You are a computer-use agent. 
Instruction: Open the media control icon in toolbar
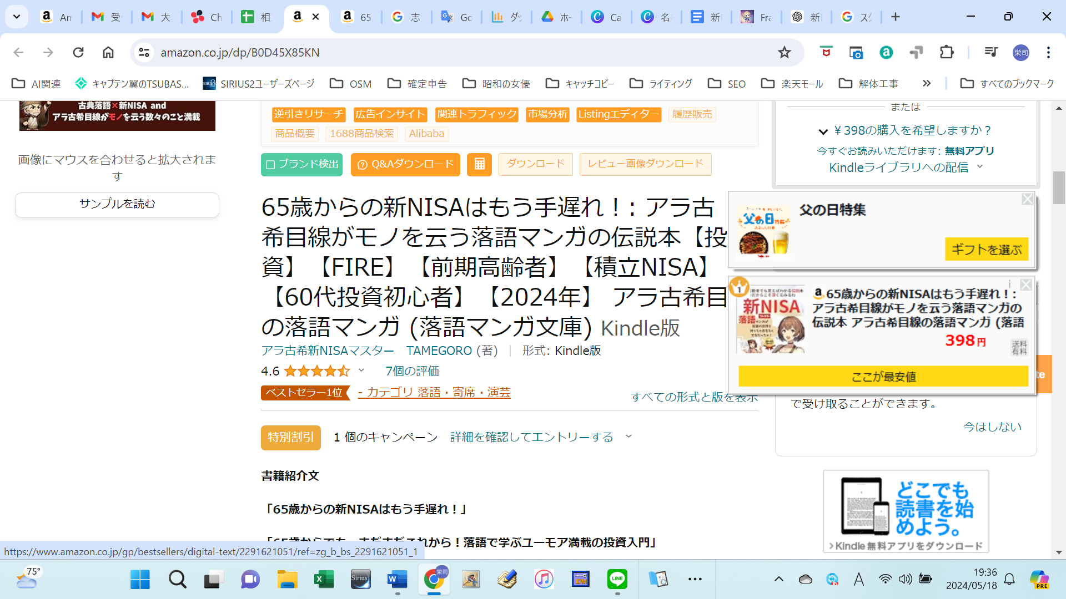click(x=991, y=52)
